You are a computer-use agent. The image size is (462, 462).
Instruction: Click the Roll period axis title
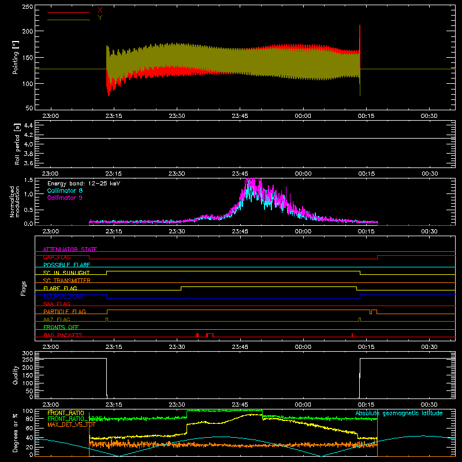pos(17,144)
